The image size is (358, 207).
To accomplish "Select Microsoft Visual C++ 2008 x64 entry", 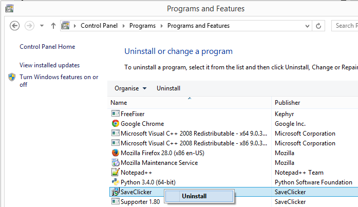I will (x=194, y=133).
